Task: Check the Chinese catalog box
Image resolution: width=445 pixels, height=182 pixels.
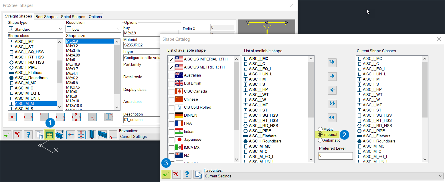Action: pos(171,99)
